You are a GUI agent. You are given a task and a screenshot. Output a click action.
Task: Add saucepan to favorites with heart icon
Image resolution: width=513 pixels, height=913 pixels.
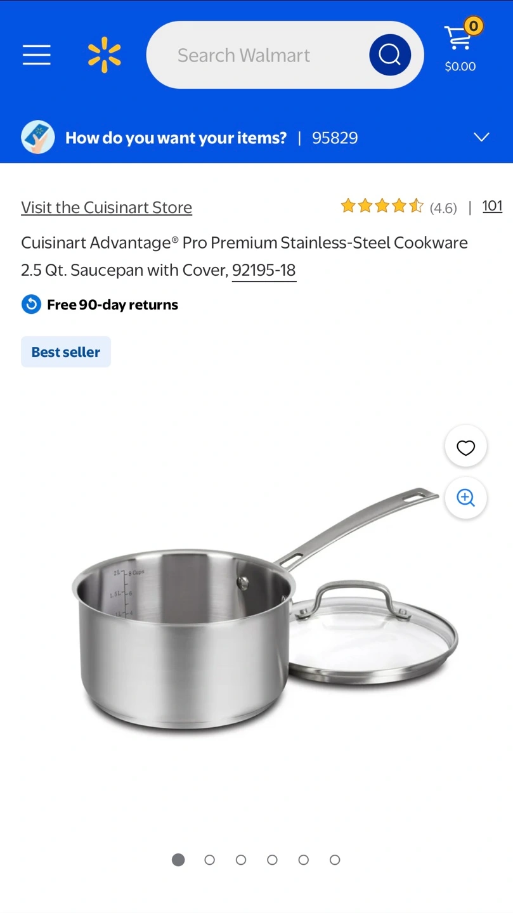click(466, 448)
